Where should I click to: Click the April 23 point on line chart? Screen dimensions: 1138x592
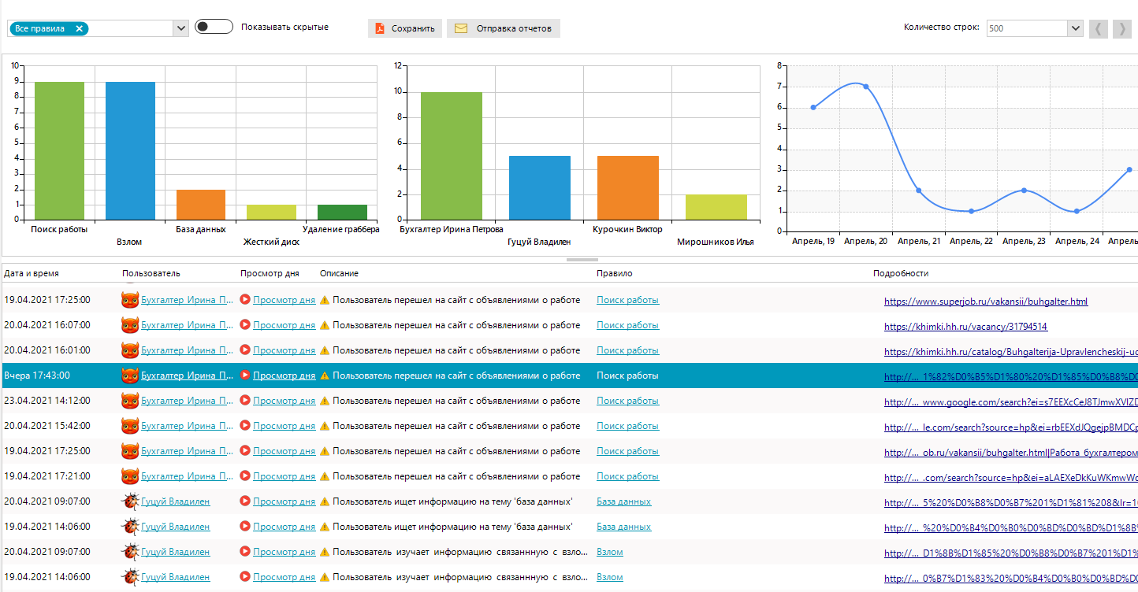(x=1024, y=191)
